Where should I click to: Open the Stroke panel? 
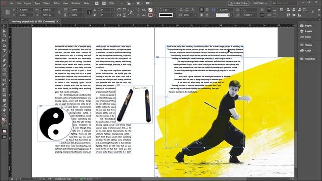[306, 45]
